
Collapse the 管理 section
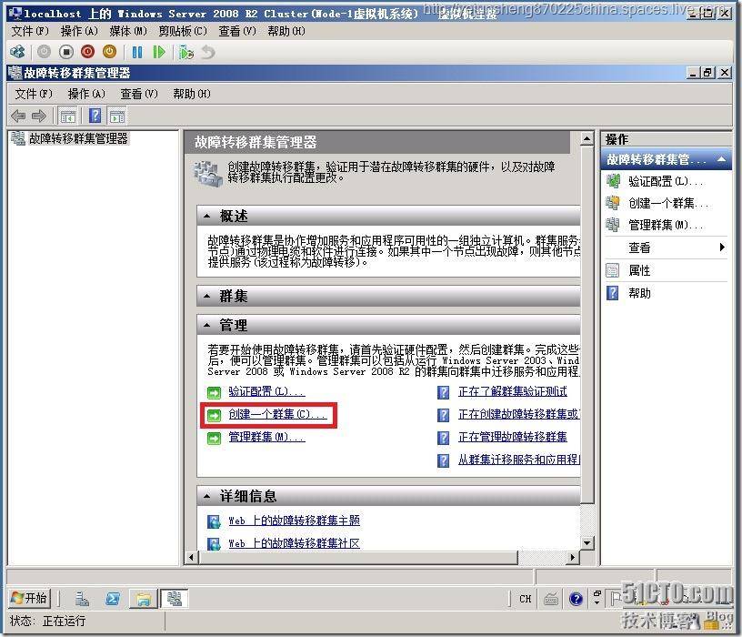(207, 326)
